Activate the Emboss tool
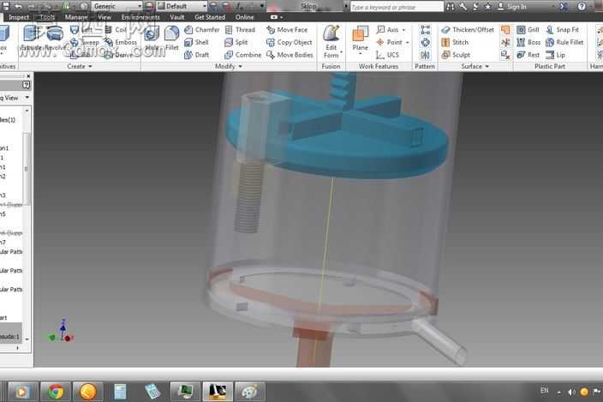 [x=121, y=42]
